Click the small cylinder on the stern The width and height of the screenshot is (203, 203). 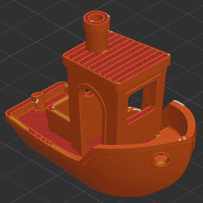(38, 101)
